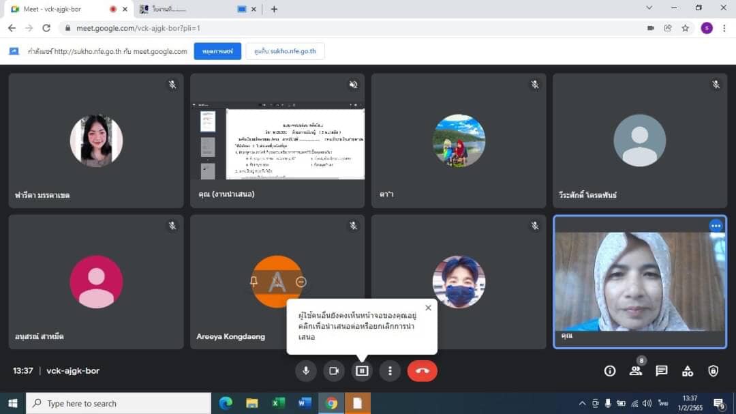
Task: Open a new Chrome tab
Action: (x=274, y=9)
